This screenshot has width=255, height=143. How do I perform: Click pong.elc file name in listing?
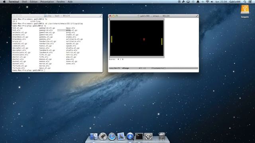pyautogui.click(x=71, y=33)
